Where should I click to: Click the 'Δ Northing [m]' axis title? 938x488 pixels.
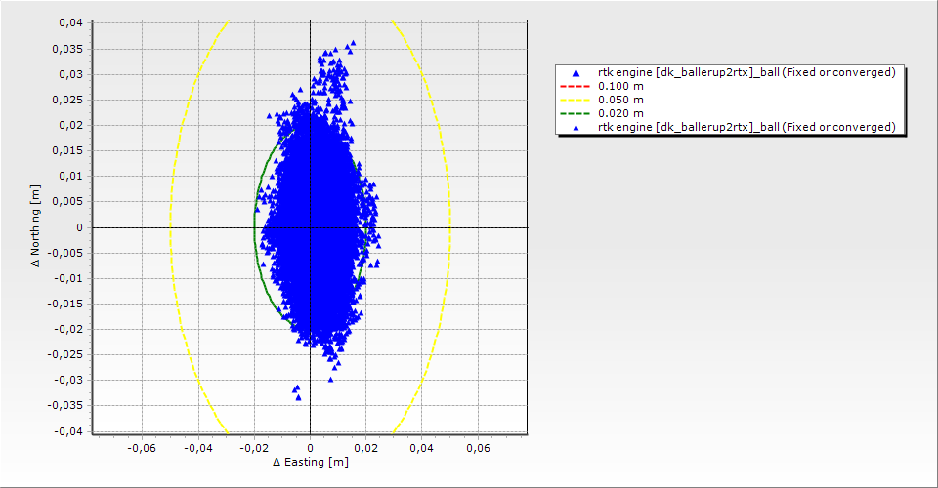tap(35, 225)
